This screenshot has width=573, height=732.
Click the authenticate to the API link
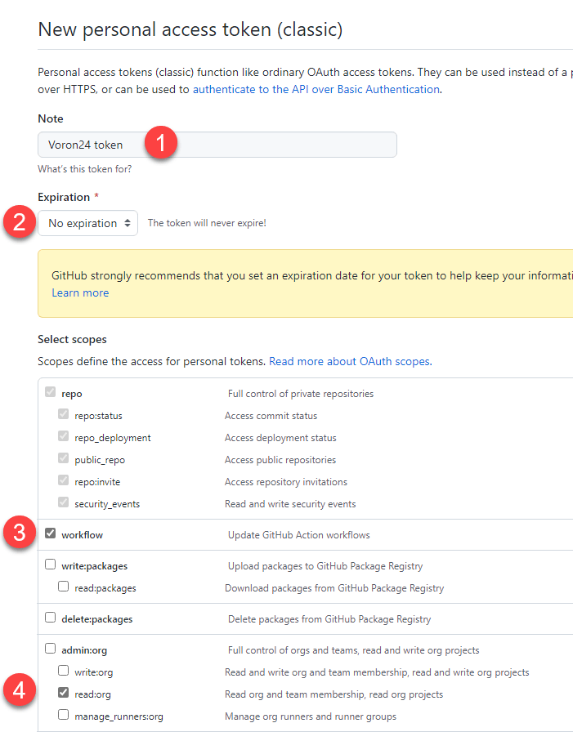click(316, 89)
